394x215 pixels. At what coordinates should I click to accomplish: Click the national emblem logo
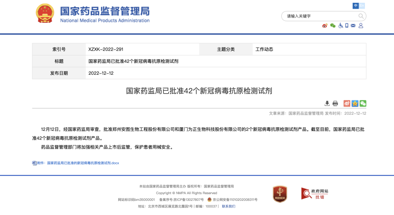point(45,13)
